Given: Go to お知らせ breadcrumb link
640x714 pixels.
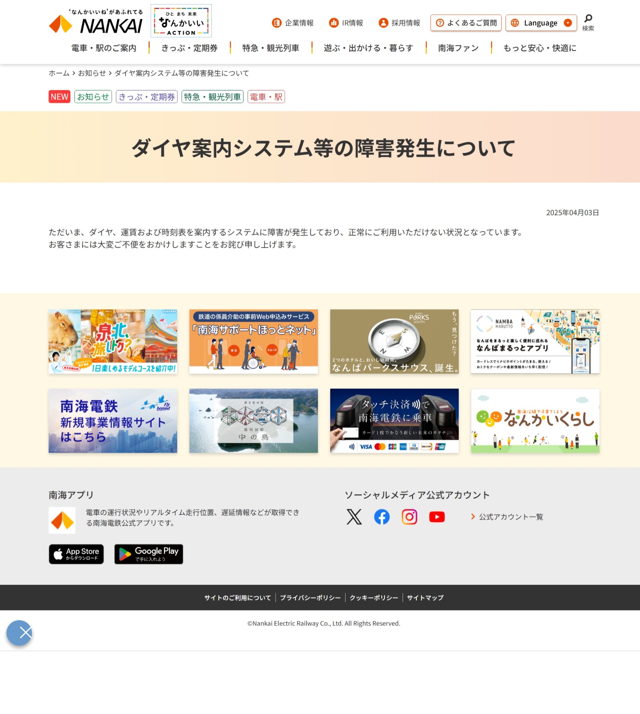Looking at the screenshot, I should click(92, 73).
